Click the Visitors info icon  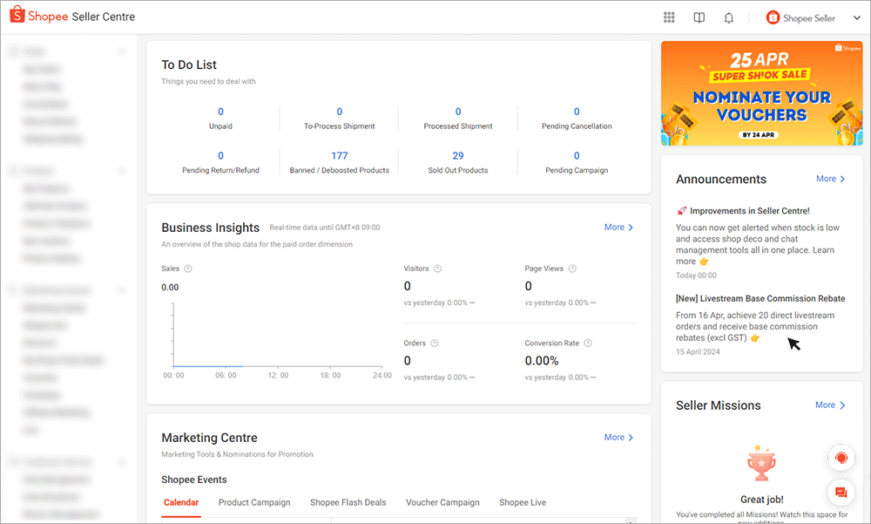point(439,269)
